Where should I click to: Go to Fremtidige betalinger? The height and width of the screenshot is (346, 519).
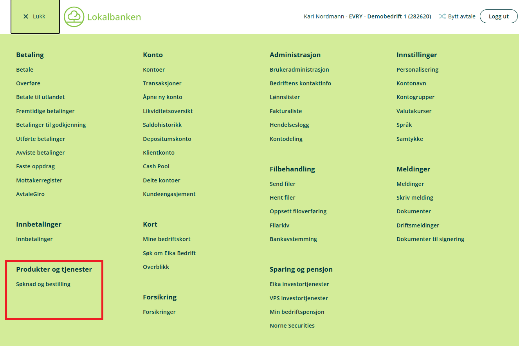[45, 111]
